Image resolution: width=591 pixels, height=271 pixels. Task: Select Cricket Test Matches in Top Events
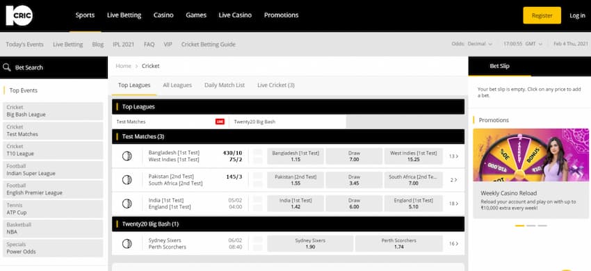[53, 131]
